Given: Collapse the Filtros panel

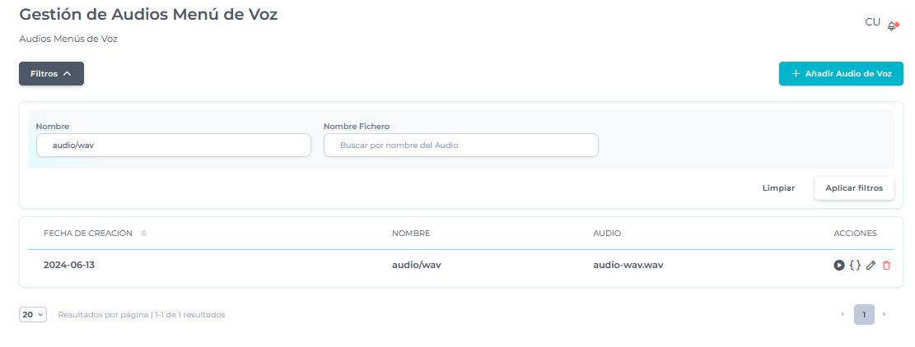Looking at the screenshot, I should pyautogui.click(x=51, y=73).
